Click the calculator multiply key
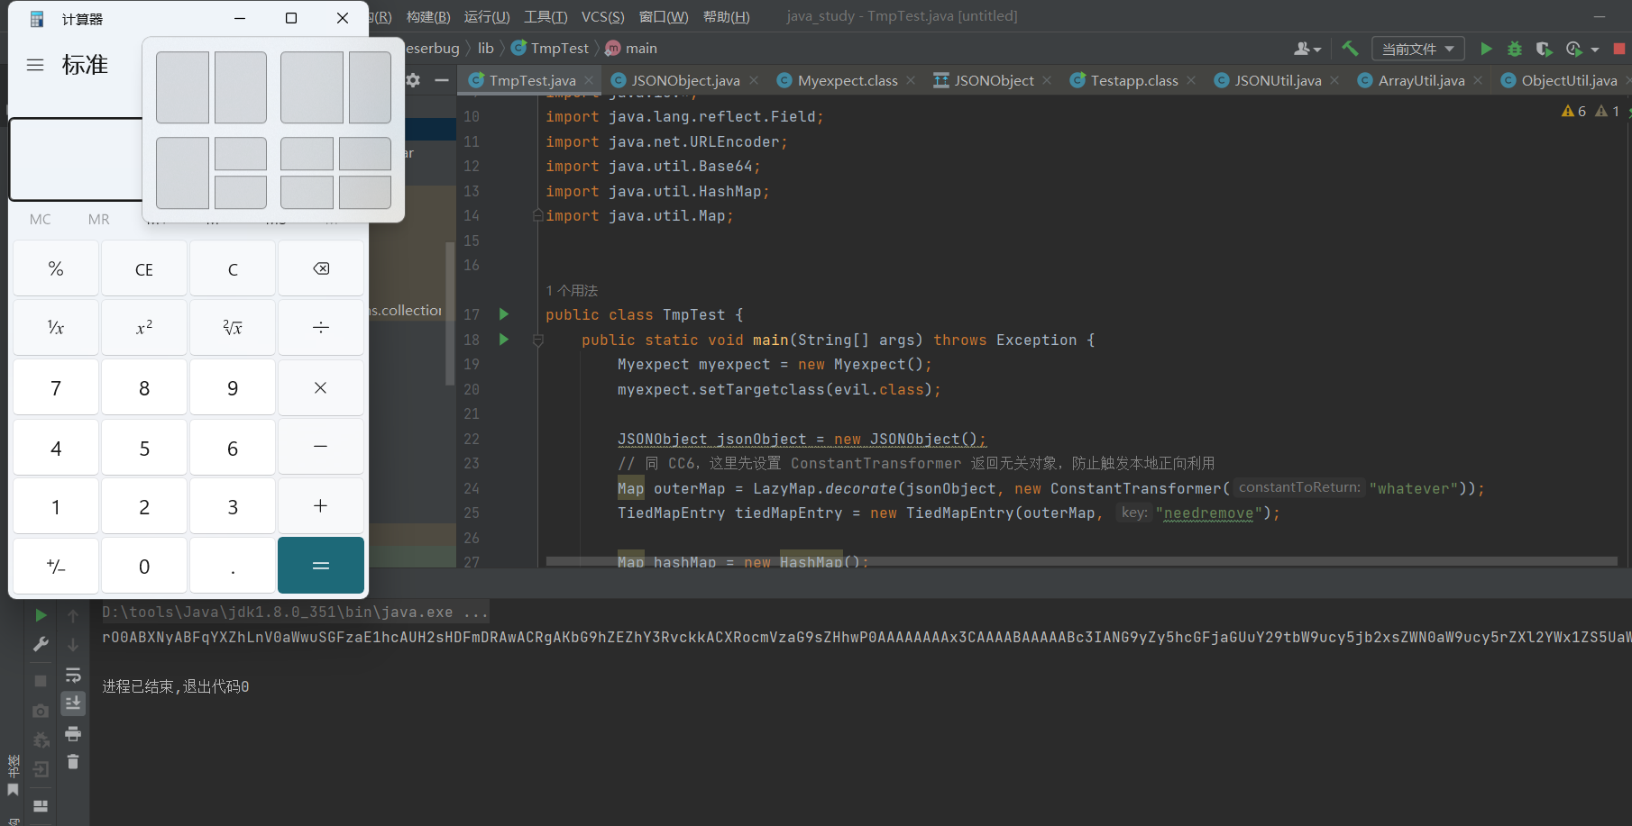The height and width of the screenshot is (826, 1632). point(321,387)
